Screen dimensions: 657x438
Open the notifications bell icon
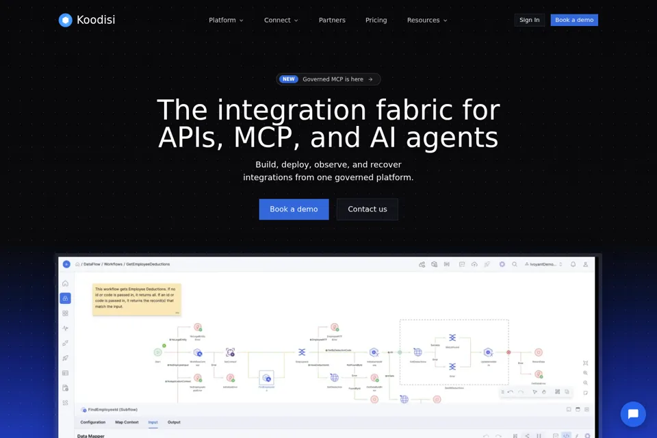[x=573, y=264]
